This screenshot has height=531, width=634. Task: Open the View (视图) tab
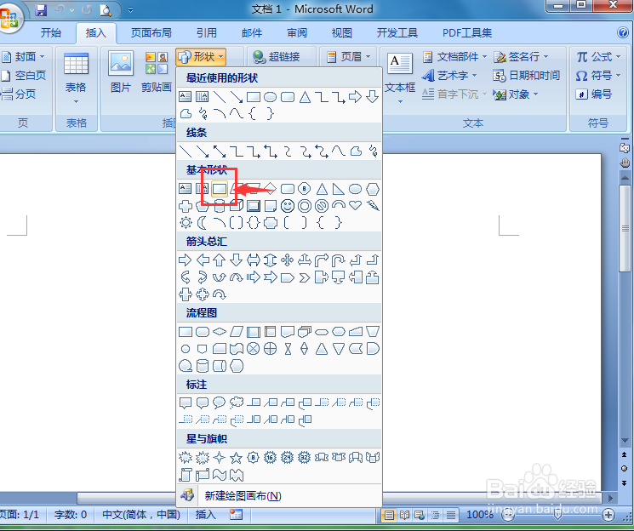[x=342, y=32]
